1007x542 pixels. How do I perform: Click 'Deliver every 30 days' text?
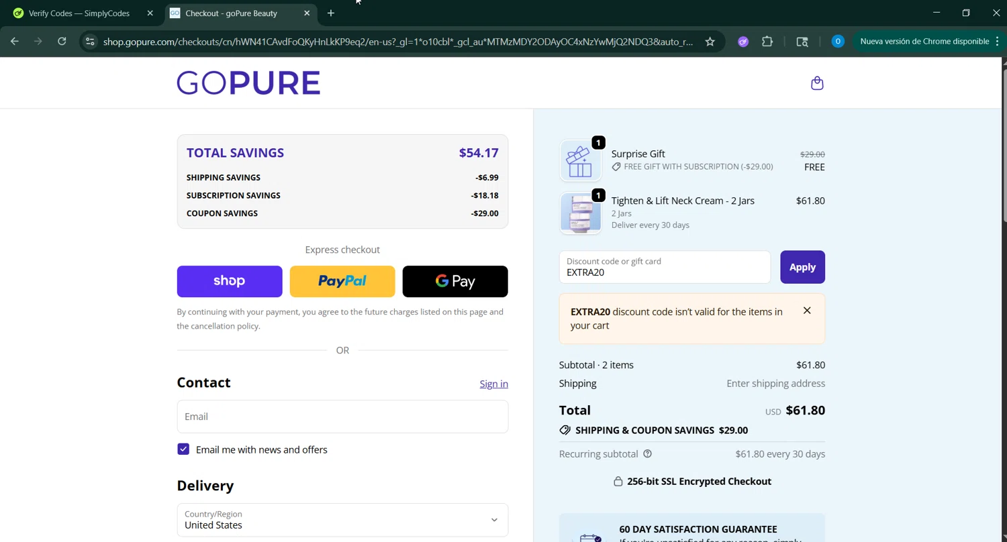tap(650, 225)
